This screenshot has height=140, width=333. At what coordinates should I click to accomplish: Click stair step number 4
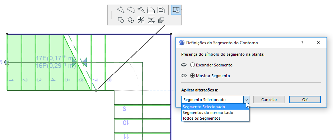(x=53, y=80)
